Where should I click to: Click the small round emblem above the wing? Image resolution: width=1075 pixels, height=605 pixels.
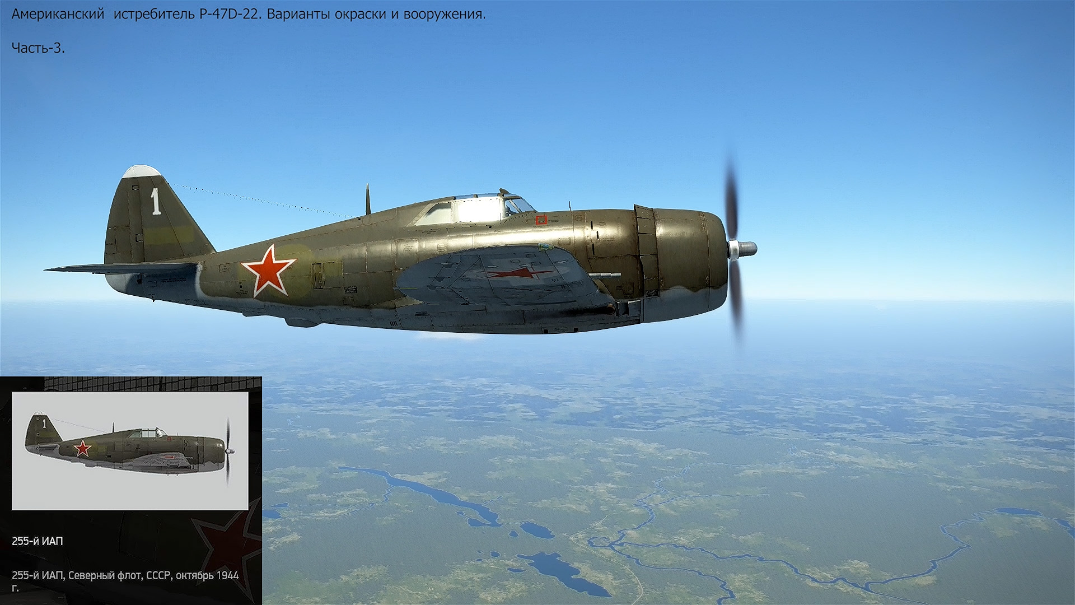tap(545, 246)
